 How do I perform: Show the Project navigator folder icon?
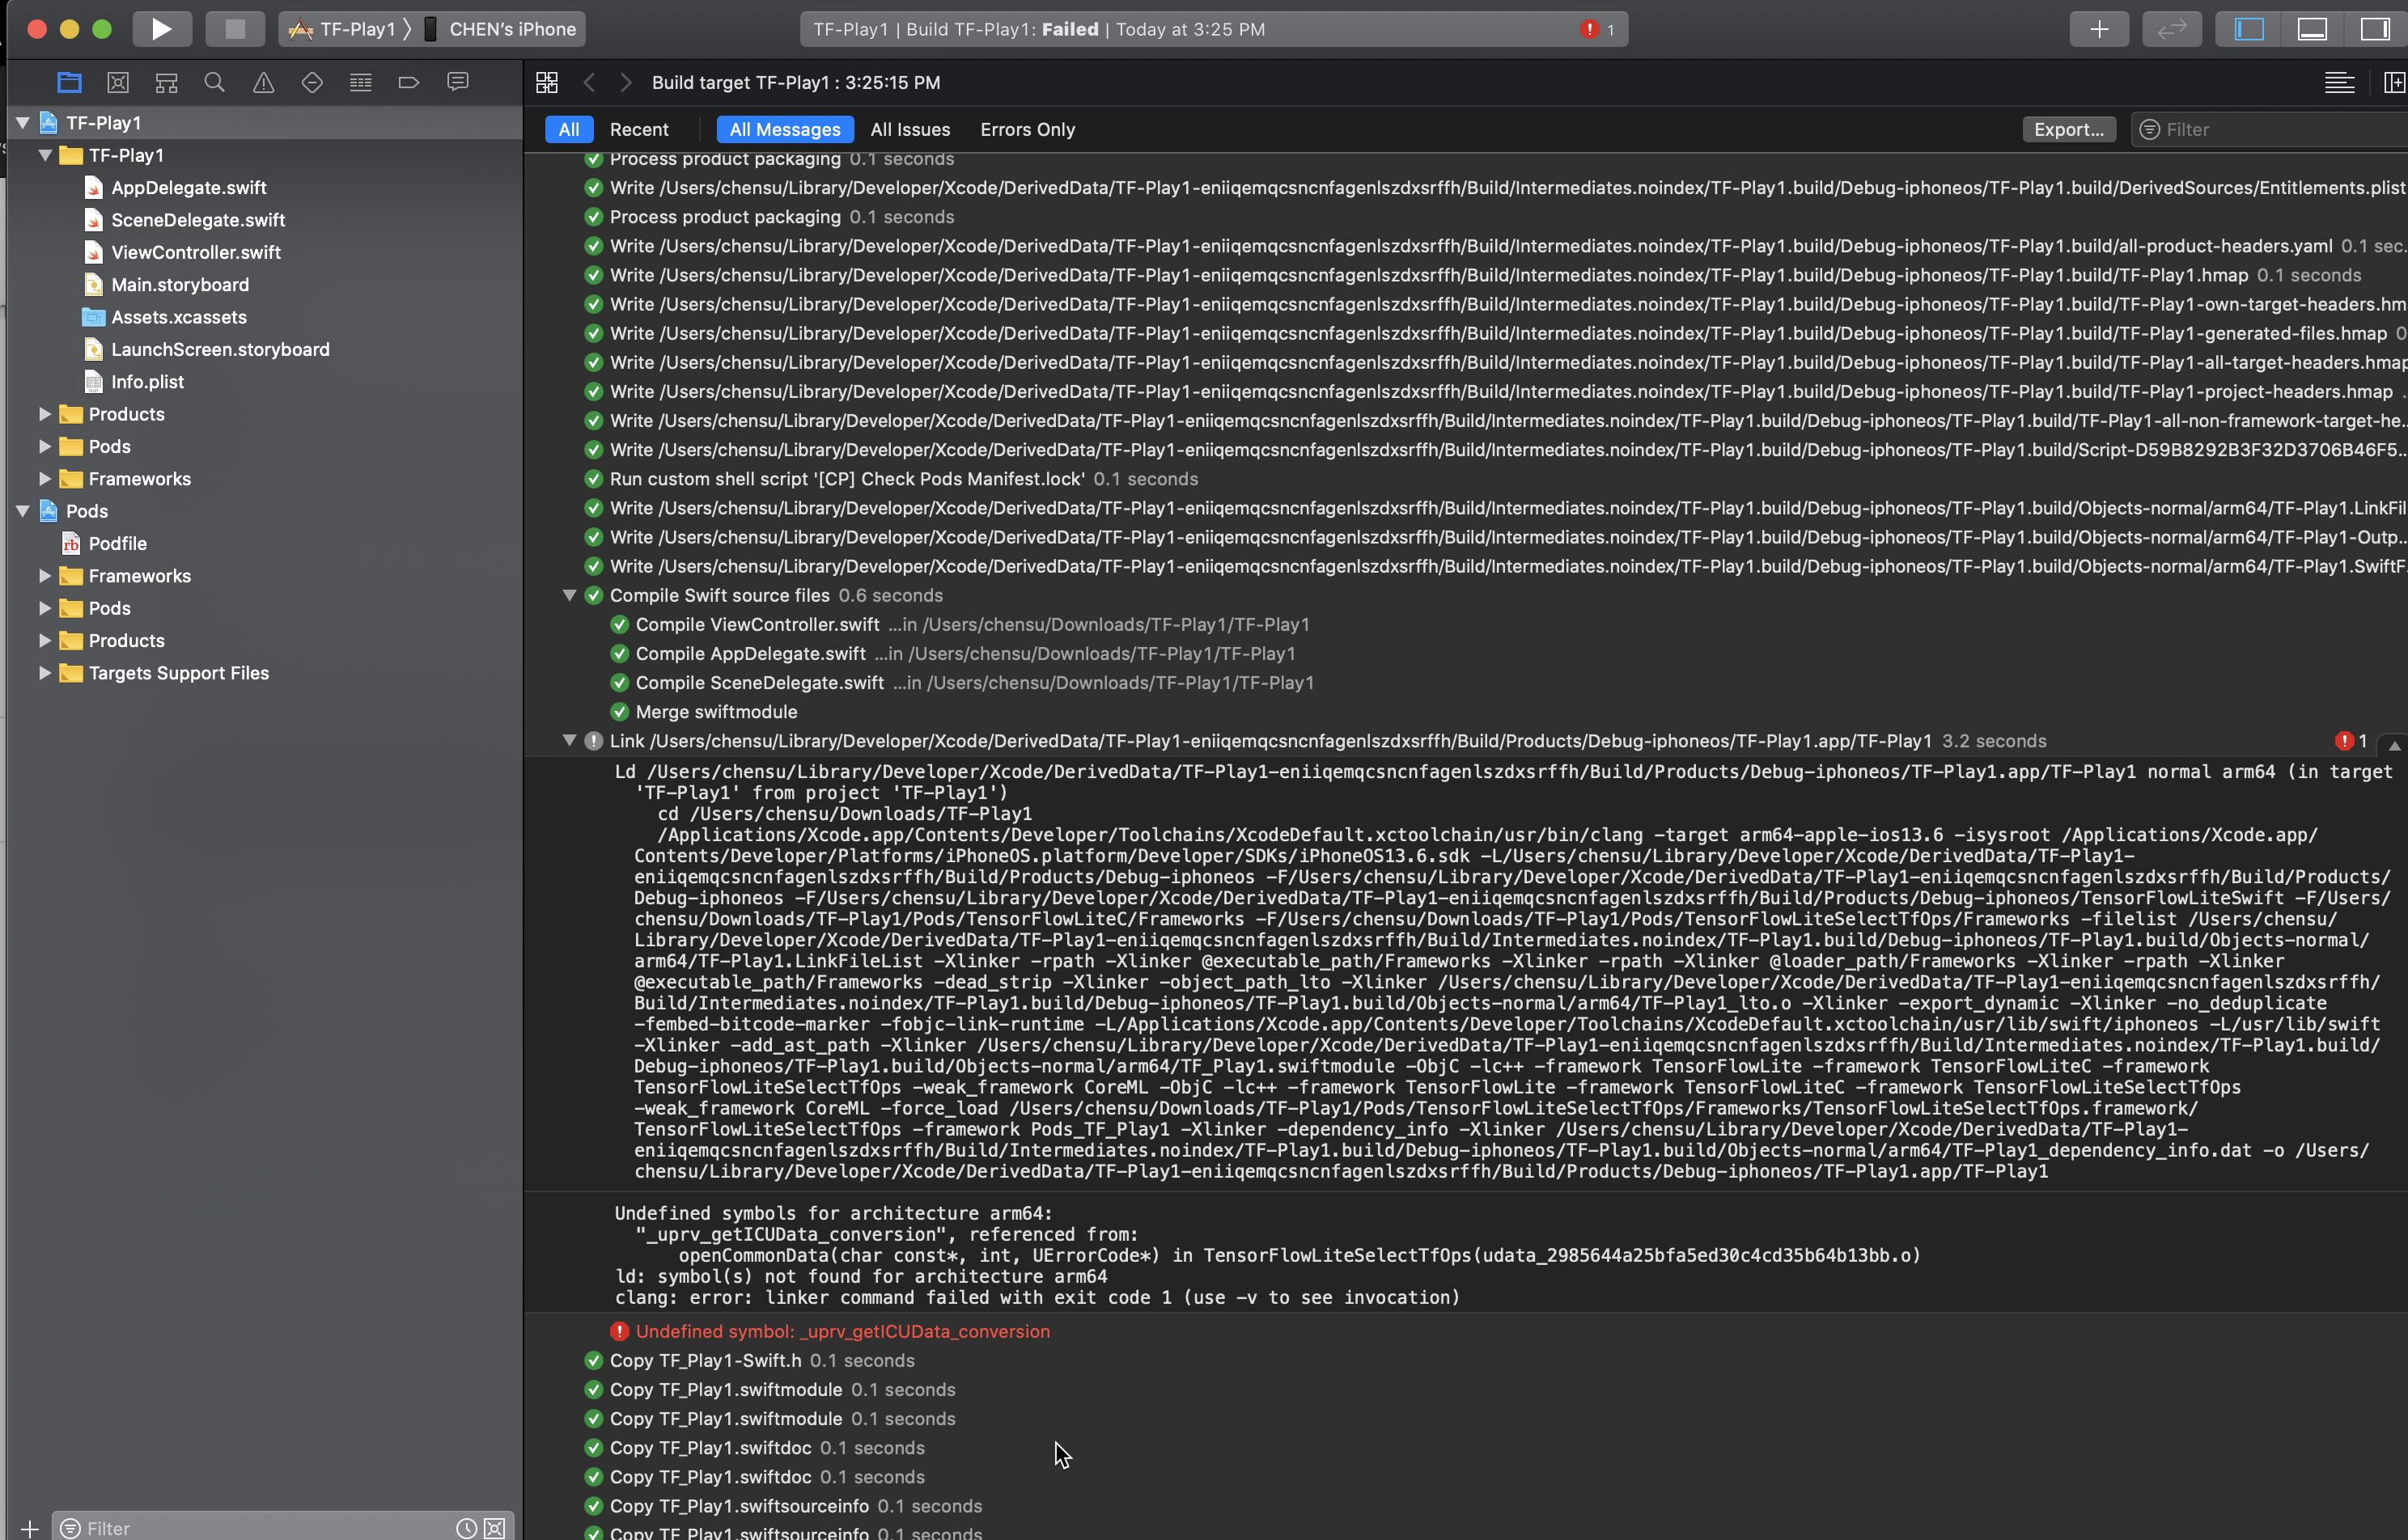(x=69, y=82)
